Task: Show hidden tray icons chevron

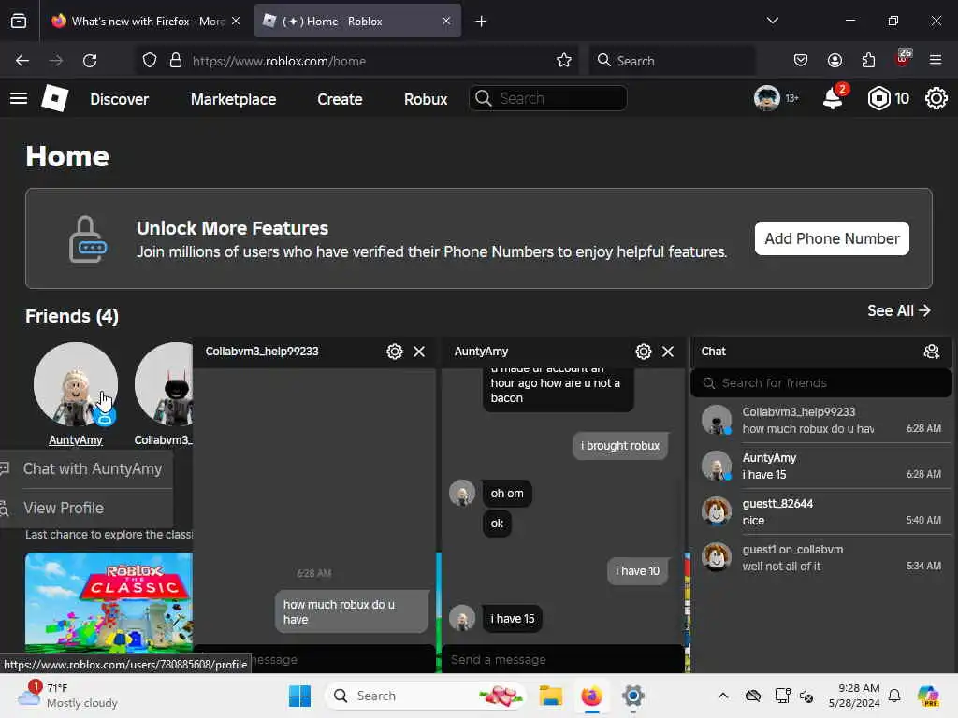Action: click(x=723, y=696)
